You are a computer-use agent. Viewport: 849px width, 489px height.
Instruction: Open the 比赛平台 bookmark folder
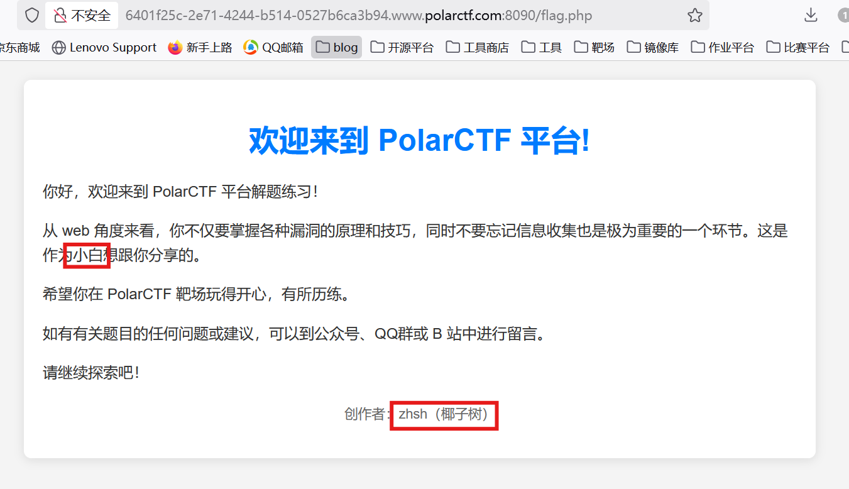797,47
